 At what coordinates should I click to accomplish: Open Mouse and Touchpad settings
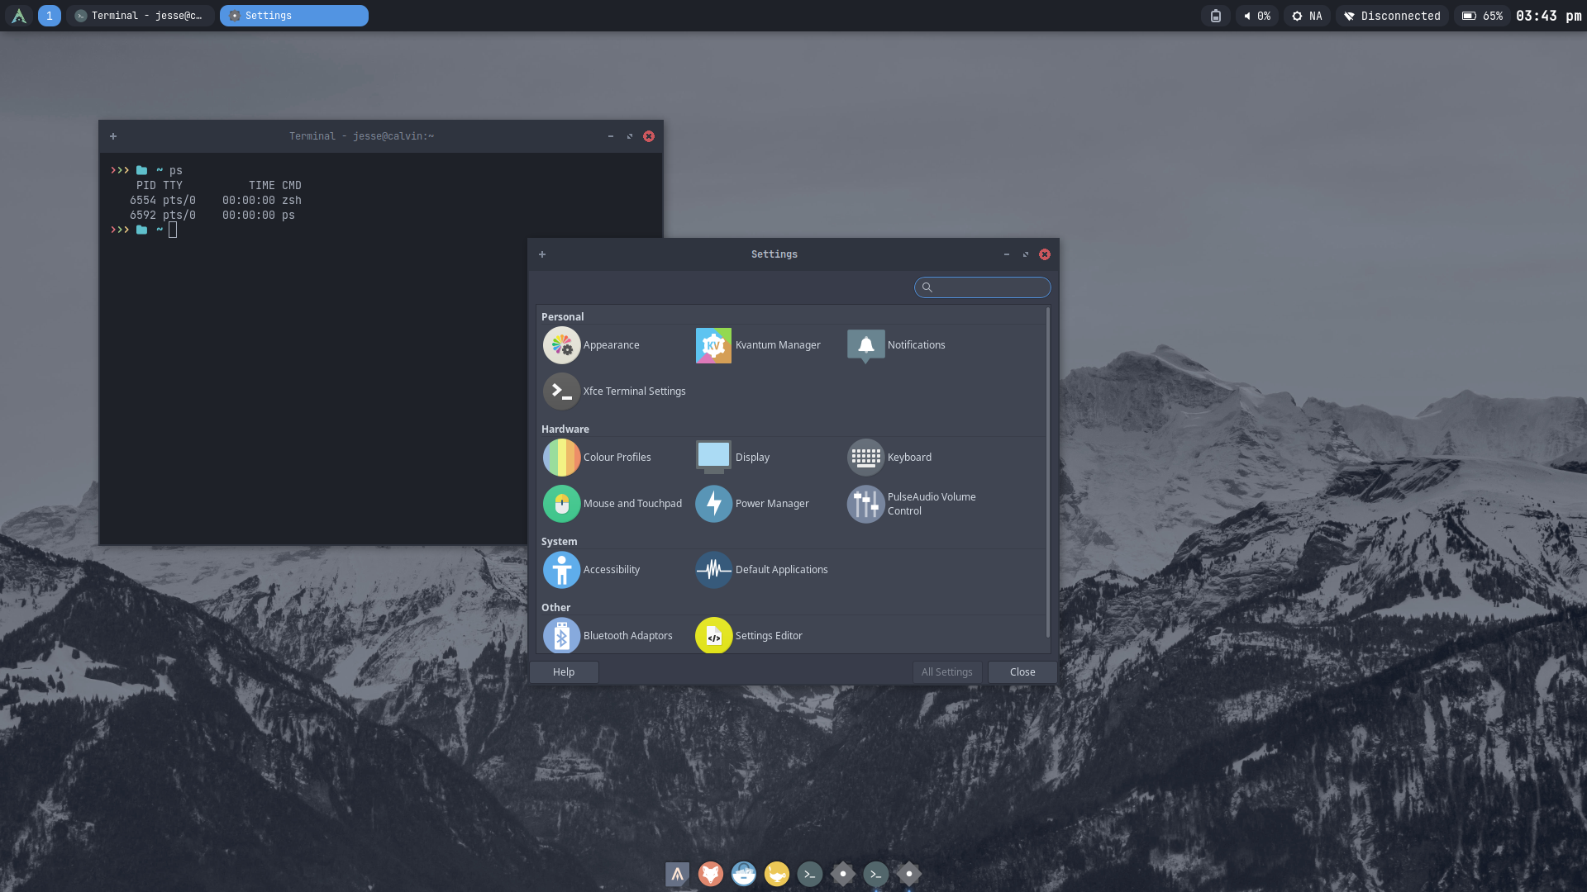coord(613,504)
